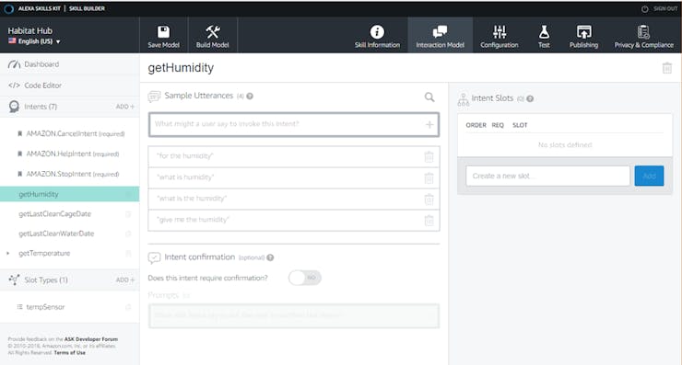
Task: Delete the "give me the humidity" utterance
Action: point(429,221)
